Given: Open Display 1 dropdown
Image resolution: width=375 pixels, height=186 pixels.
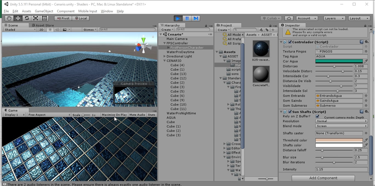Looking at the screenshot, I should [x=15, y=115].
